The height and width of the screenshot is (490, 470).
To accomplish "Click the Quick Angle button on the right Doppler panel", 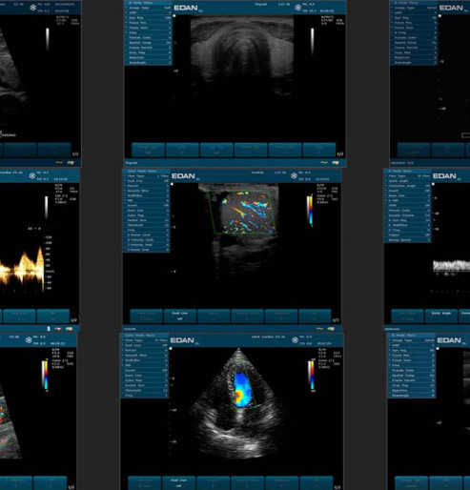I will coord(441,316).
